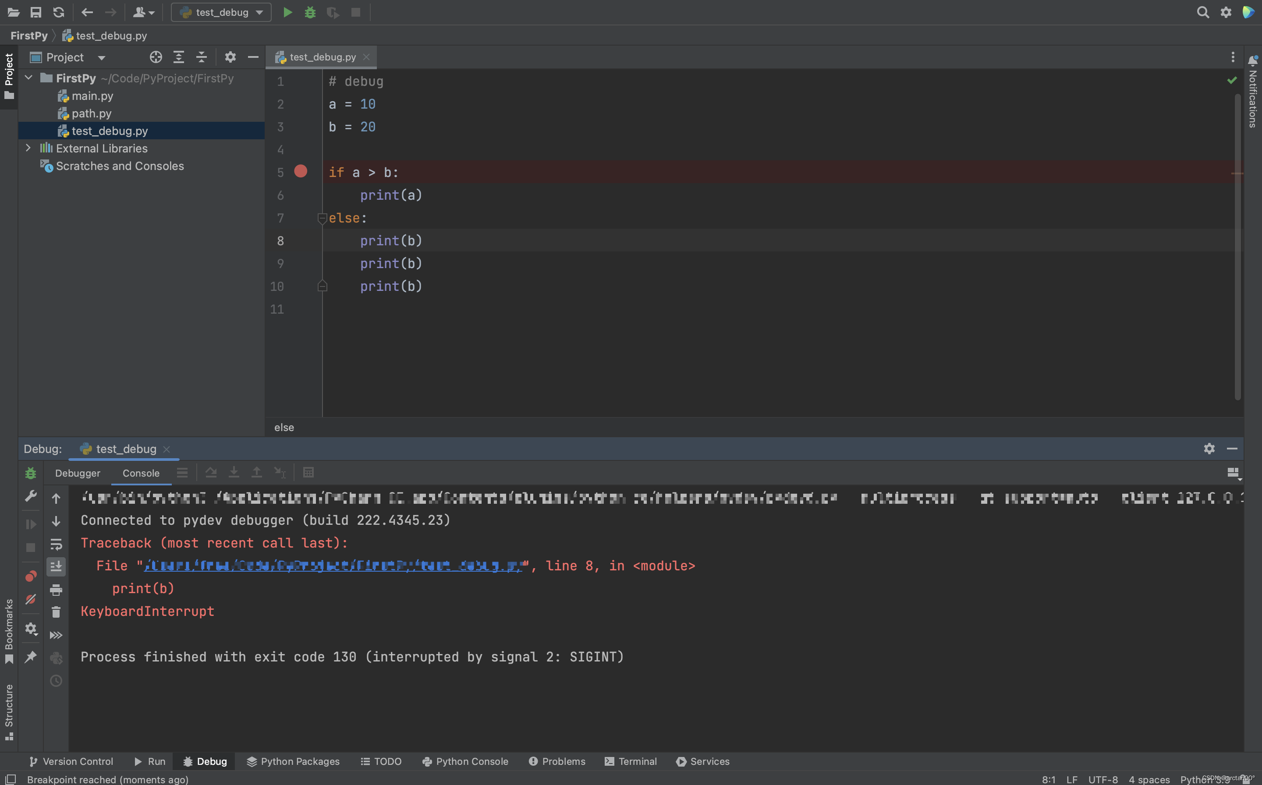The height and width of the screenshot is (785, 1262).
Task: Pin the debug tab with the pin icon
Action: 31,657
